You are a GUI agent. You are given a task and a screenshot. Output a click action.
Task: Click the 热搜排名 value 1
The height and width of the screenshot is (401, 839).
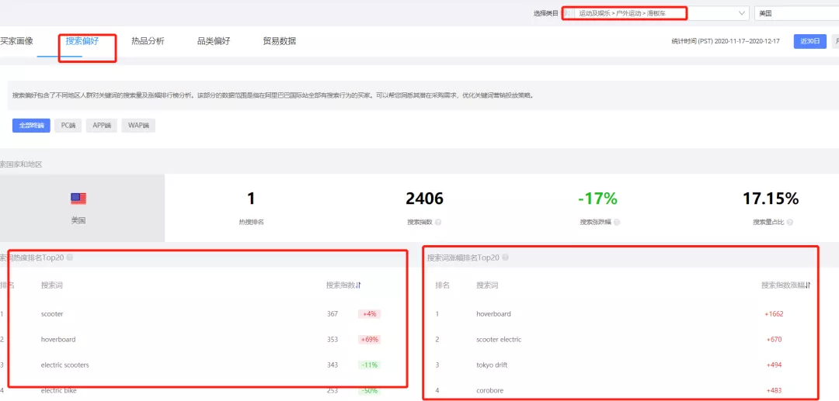pyautogui.click(x=251, y=199)
